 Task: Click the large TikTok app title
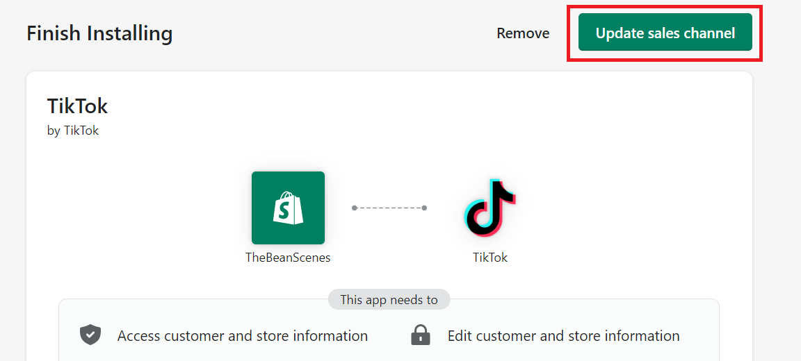pos(77,107)
